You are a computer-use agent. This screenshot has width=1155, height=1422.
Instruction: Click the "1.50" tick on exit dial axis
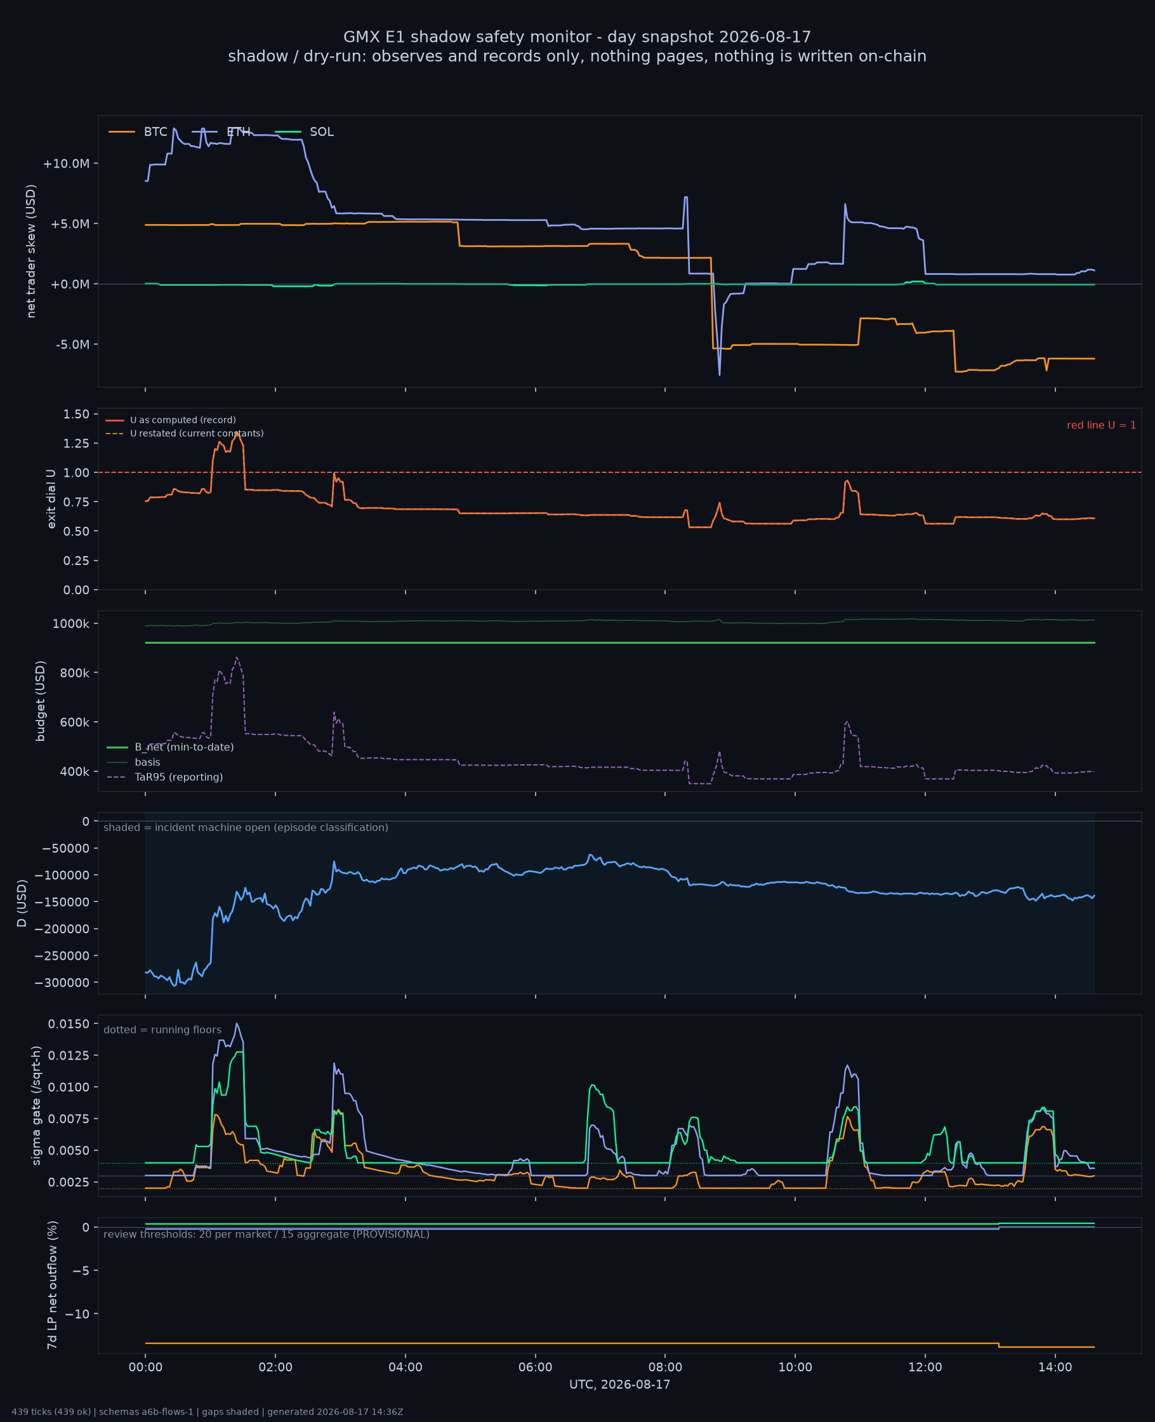[x=76, y=414]
